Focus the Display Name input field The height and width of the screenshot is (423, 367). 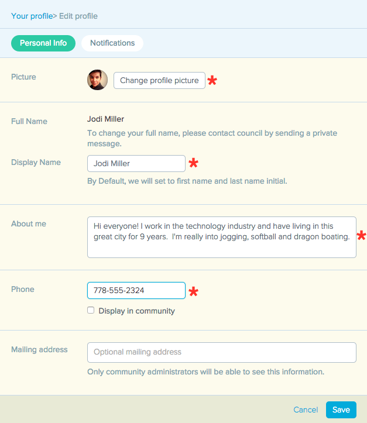[x=136, y=164]
